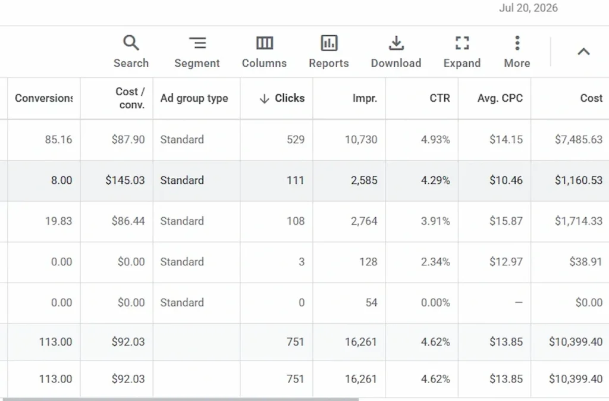The image size is (609, 401).
Task: Sort by the Cost / conv. column header
Action: pyautogui.click(x=130, y=98)
